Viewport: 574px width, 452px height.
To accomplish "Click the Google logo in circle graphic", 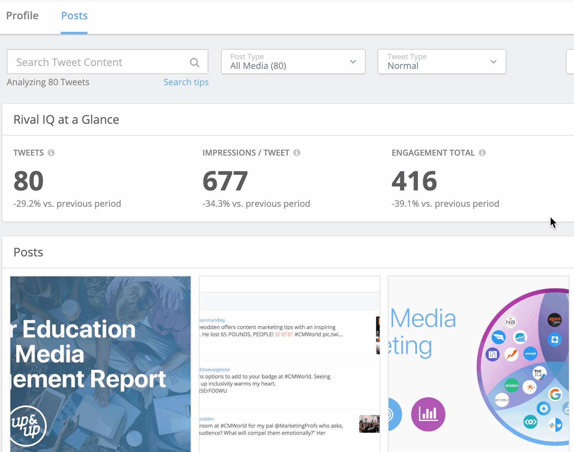I will tap(555, 394).
